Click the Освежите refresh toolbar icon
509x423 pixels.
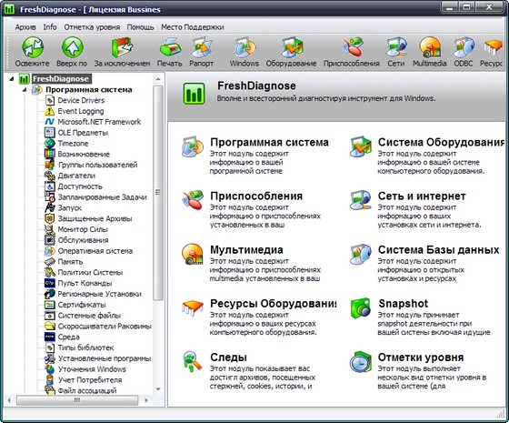click(33, 47)
